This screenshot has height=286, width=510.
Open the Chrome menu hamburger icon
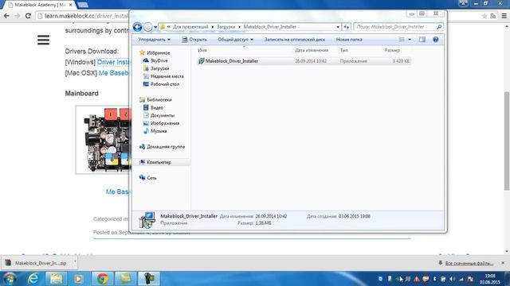point(504,16)
